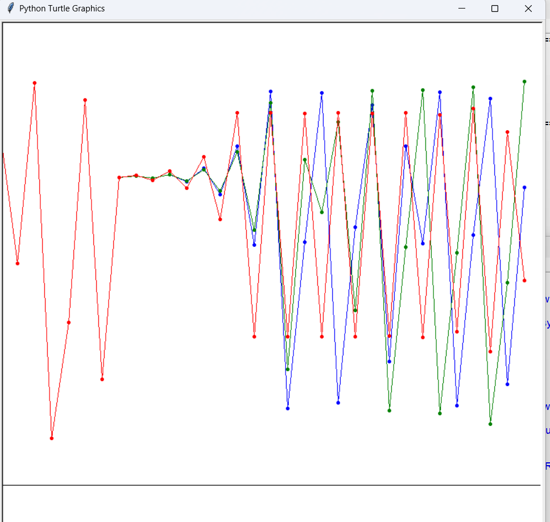Minimize the Python Turtle Graphics window
This screenshot has width=550, height=522.
click(x=461, y=9)
